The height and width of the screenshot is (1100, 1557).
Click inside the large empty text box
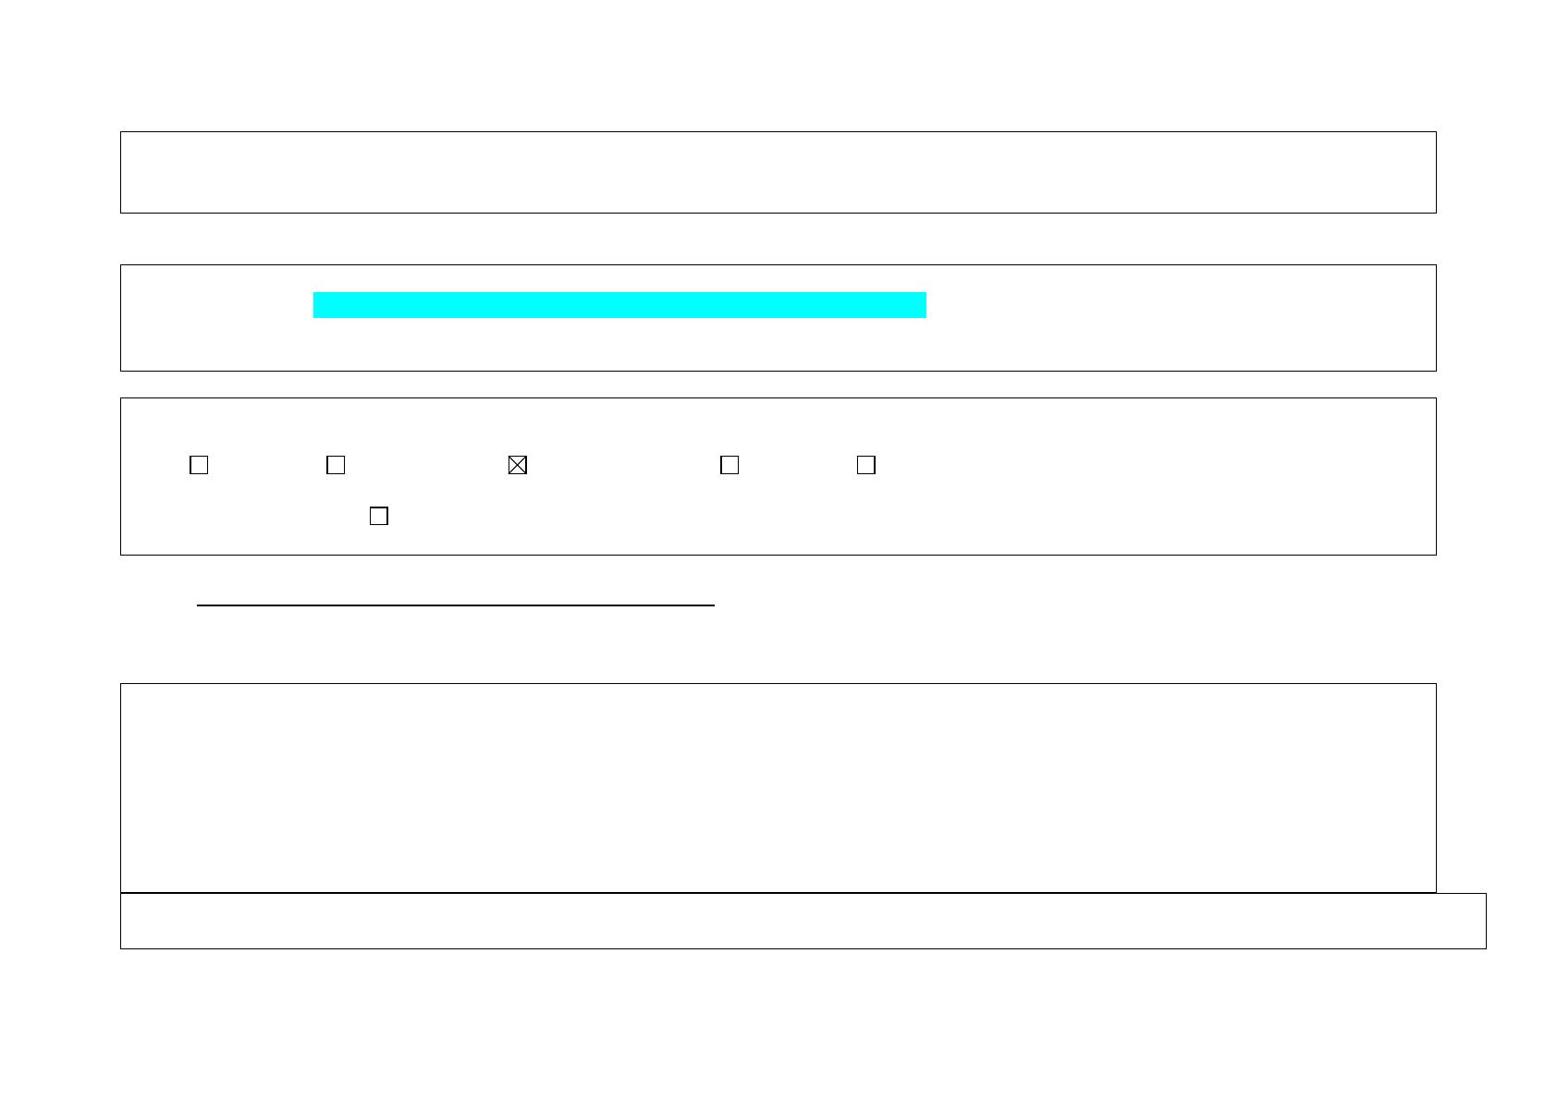coord(778,788)
